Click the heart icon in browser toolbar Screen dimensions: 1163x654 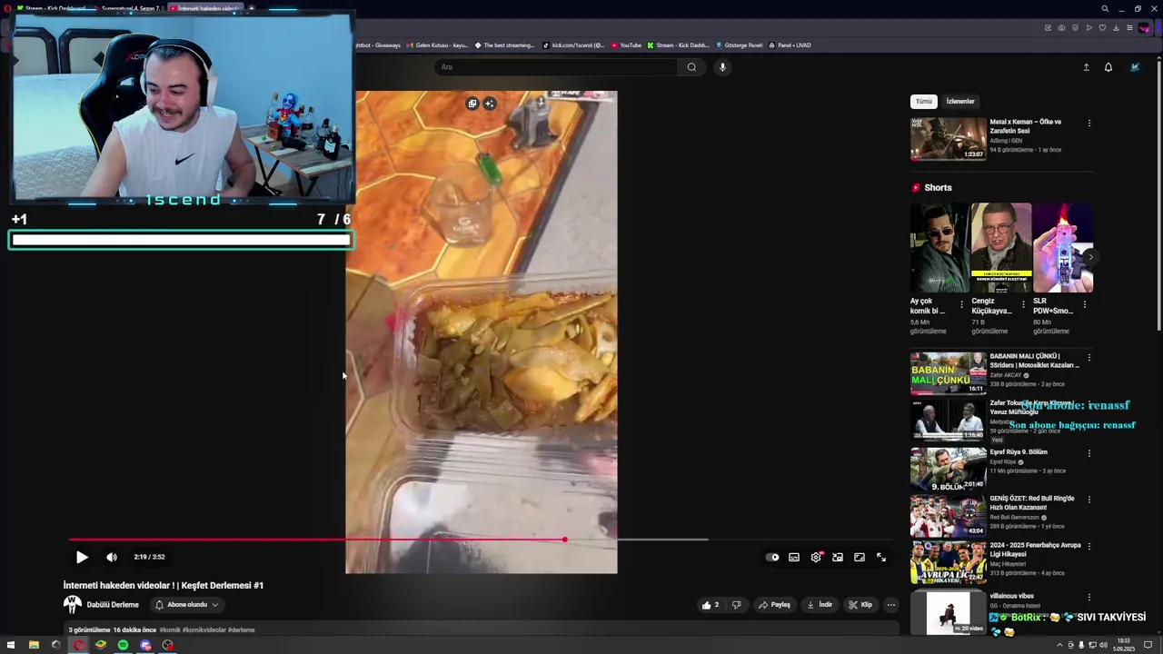[x=1103, y=28]
